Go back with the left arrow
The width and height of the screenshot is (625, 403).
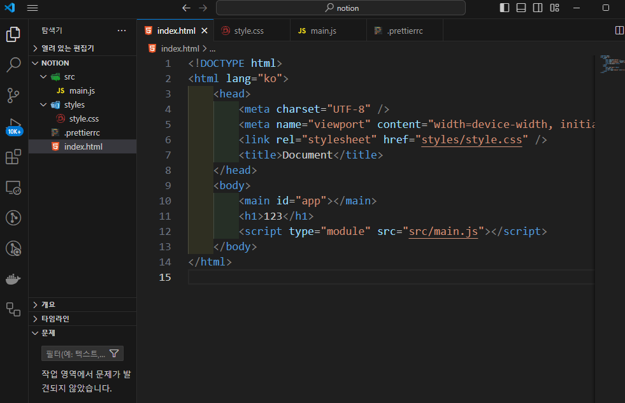[x=186, y=8]
